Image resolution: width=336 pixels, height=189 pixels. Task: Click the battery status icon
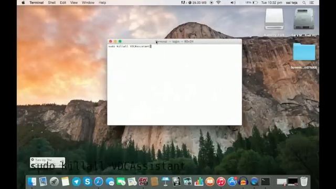[x=255, y=3]
